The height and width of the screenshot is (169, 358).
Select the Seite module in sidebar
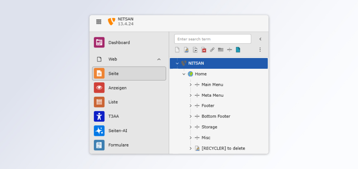(129, 73)
